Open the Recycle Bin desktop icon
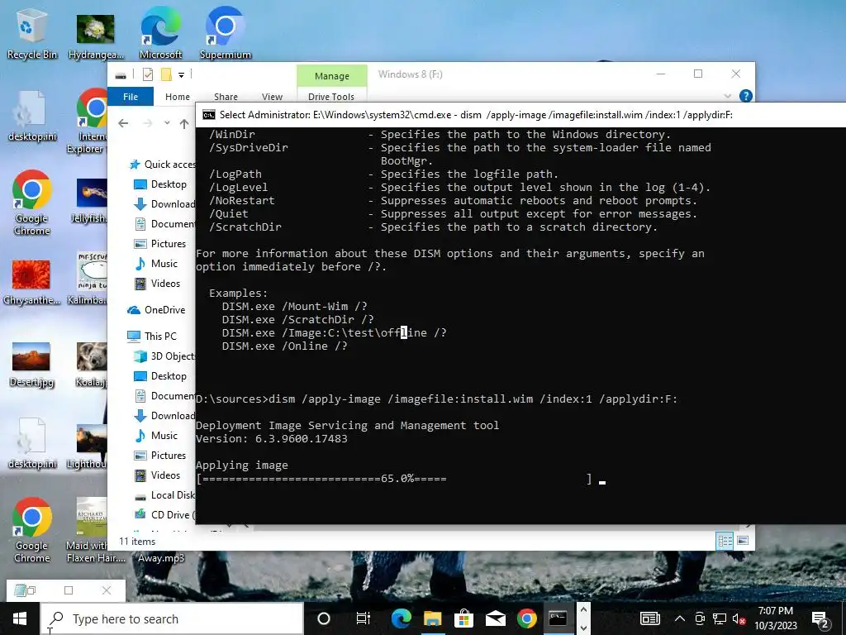846x635 pixels. (x=32, y=35)
